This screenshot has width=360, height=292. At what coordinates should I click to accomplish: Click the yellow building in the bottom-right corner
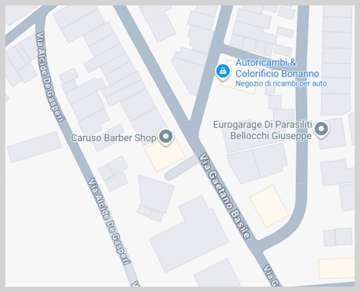(x=336, y=268)
